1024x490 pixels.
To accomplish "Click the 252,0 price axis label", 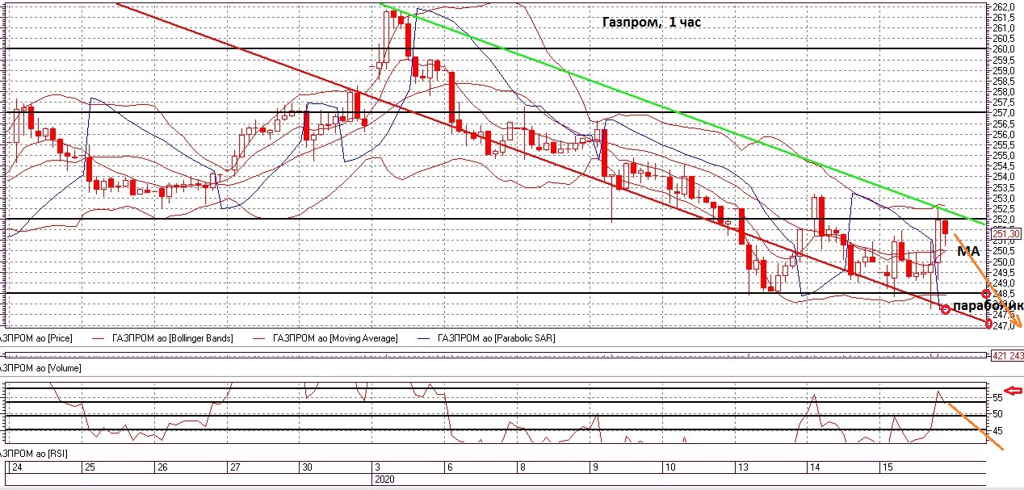I will coord(1003,219).
